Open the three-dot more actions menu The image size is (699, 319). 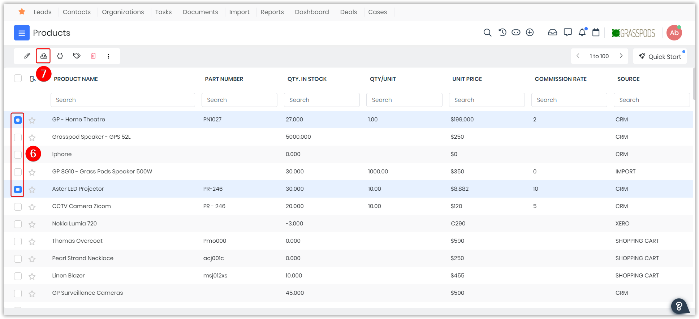(108, 56)
